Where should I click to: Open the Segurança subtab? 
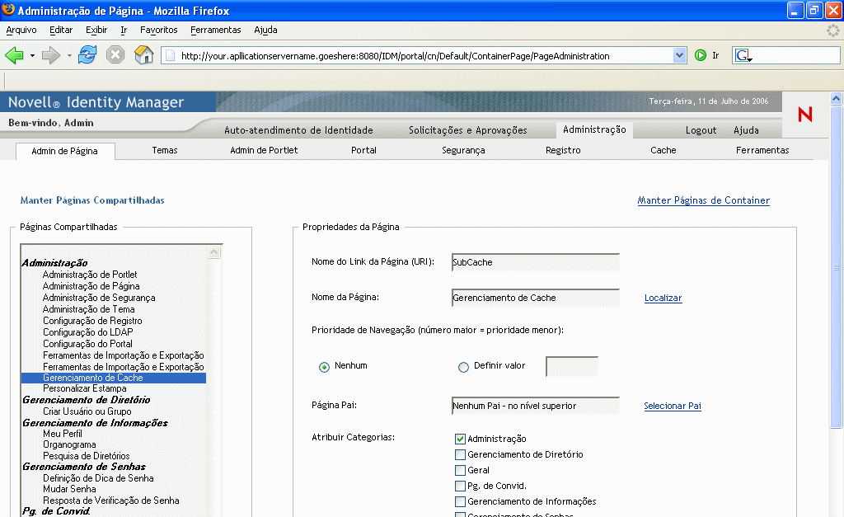(x=463, y=150)
